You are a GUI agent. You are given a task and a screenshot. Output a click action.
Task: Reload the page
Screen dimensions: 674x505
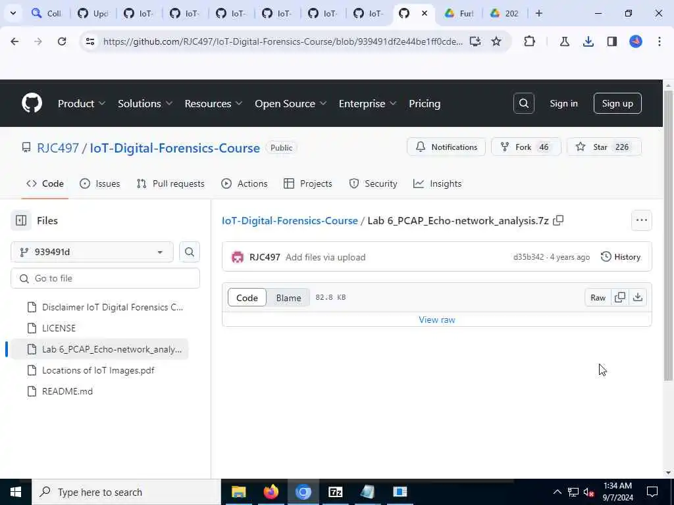point(62,41)
